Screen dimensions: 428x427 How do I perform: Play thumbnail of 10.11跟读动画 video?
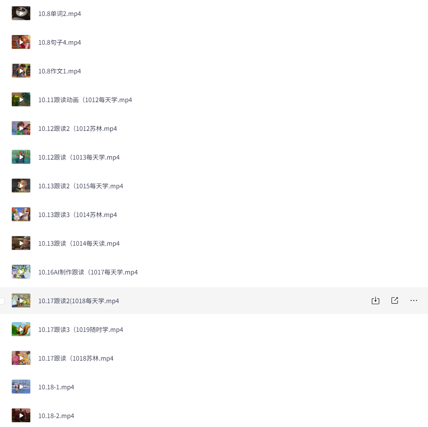point(21,100)
